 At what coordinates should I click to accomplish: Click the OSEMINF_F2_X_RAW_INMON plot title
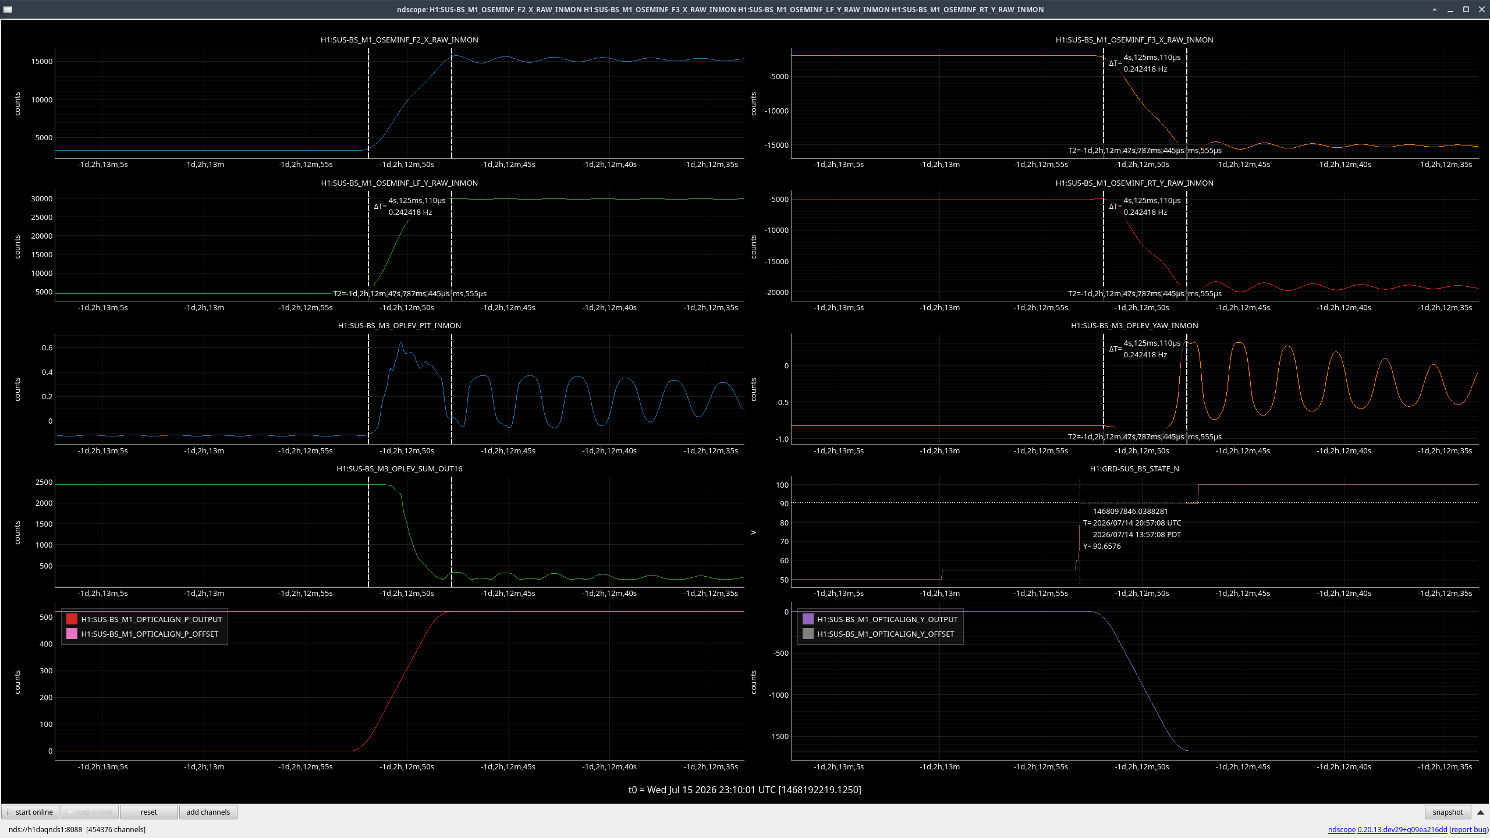click(x=399, y=40)
